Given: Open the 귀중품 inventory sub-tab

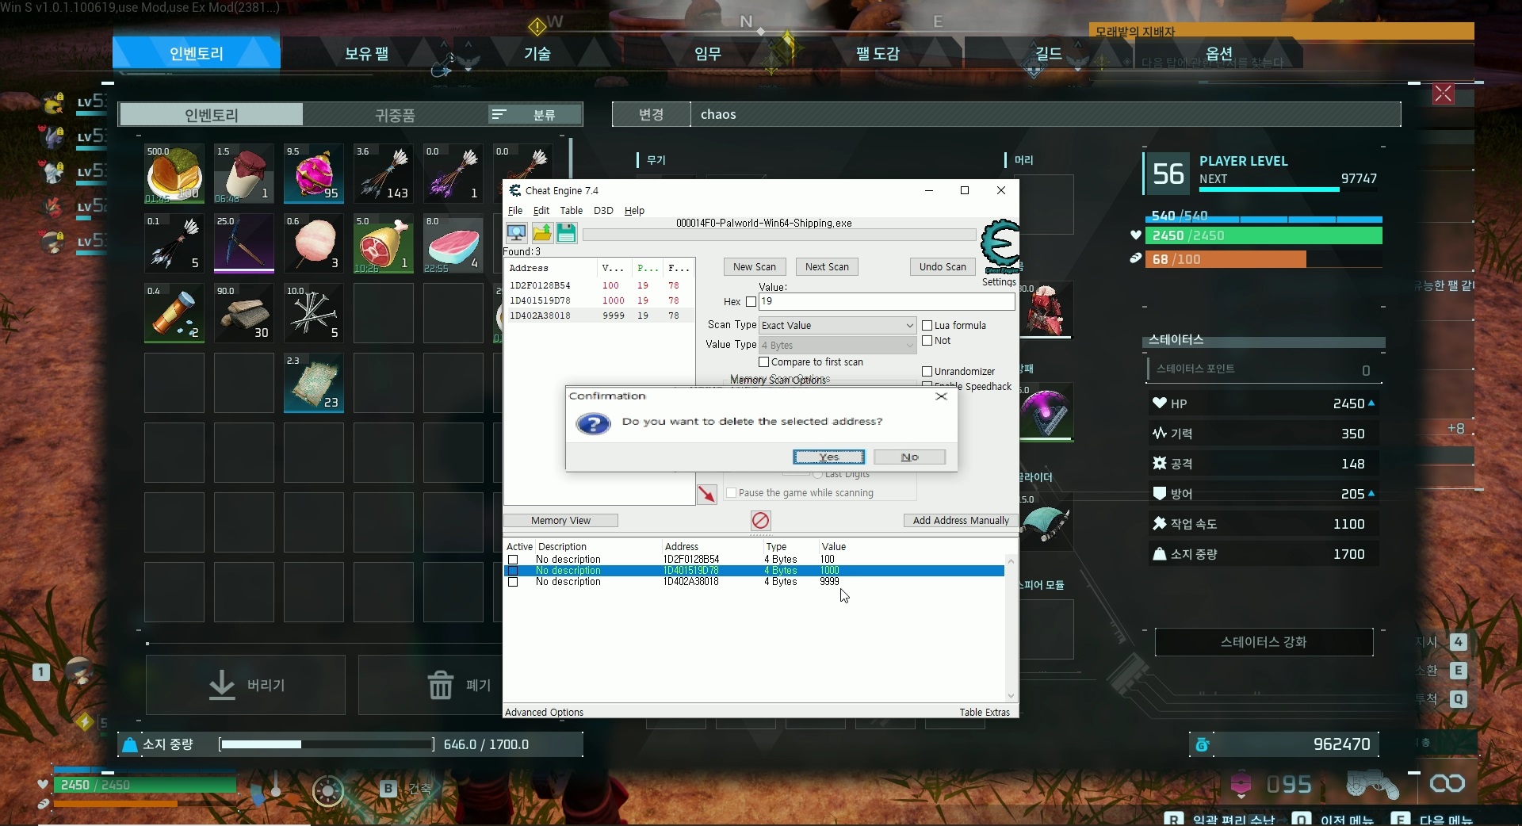Looking at the screenshot, I should 395,115.
